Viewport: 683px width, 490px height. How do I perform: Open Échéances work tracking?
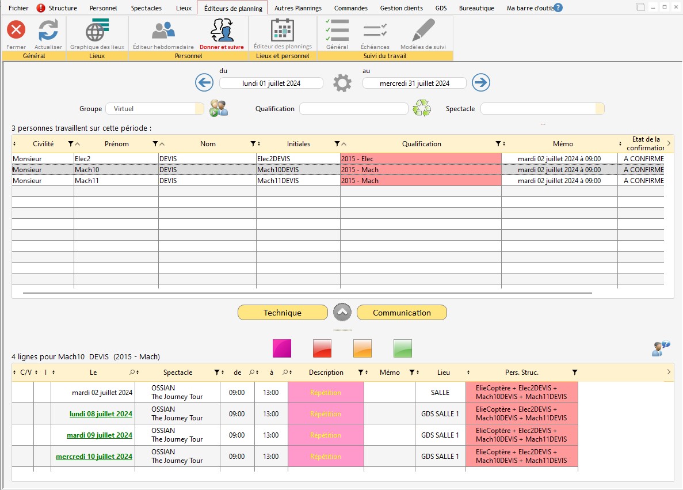(x=375, y=30)
